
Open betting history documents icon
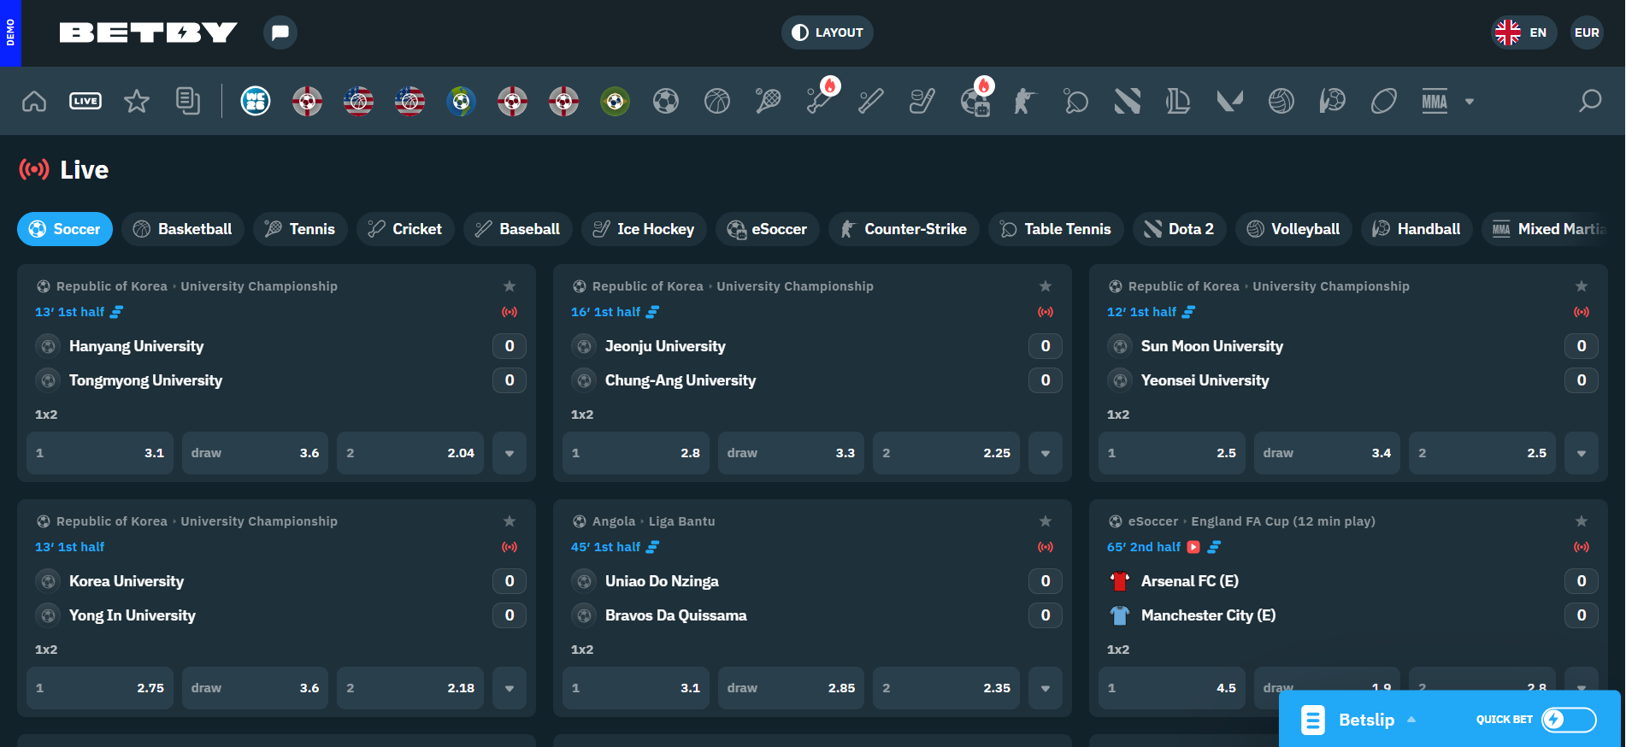coord(188,101)
